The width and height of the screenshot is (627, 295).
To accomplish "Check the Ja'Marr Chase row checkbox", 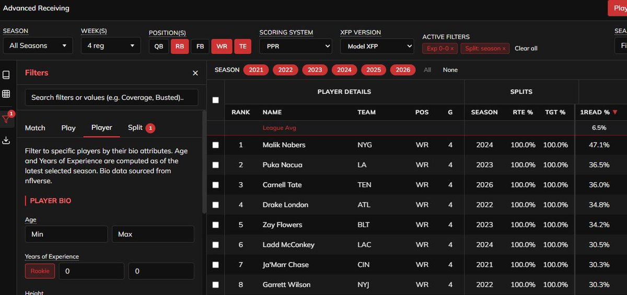I will [x=216, y=265].
